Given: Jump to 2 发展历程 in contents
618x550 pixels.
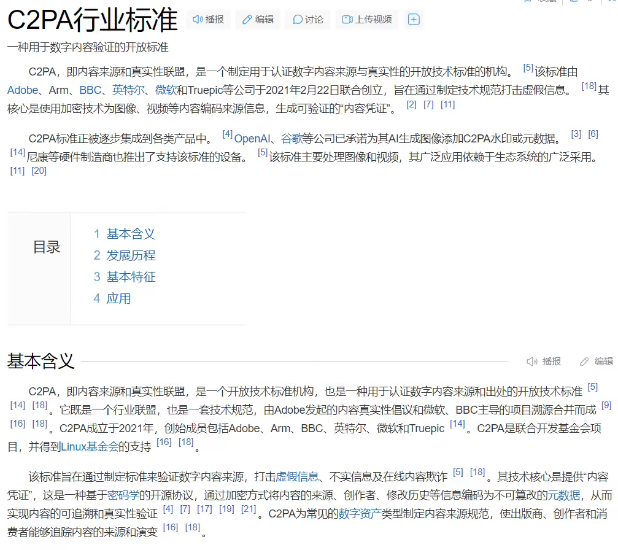Looking at the screenshot, I should pyautogui.click(x=125, y=255).
